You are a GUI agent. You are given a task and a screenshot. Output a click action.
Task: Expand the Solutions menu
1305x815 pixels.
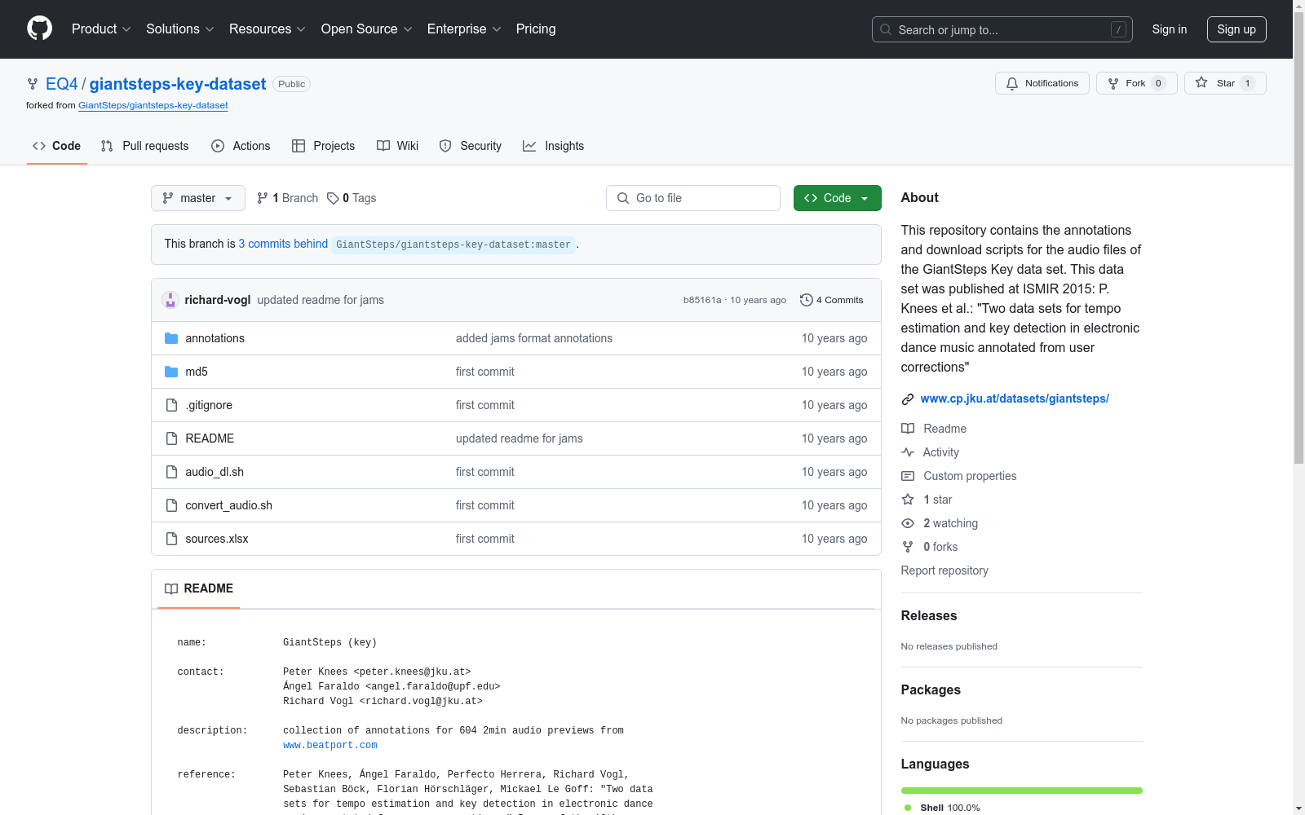pos(180,29)
